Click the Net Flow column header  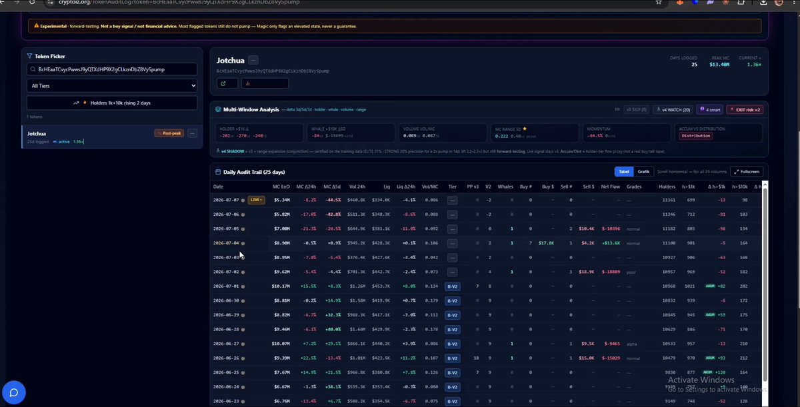pyautogui.click(x=610, y=187)
